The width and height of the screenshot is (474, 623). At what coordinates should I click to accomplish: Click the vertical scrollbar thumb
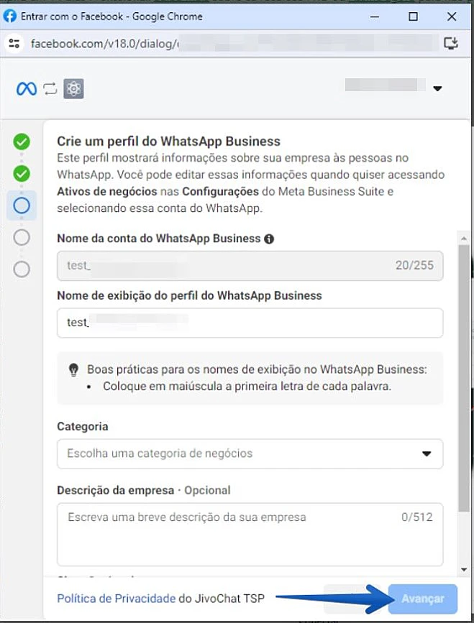point(464,378)
